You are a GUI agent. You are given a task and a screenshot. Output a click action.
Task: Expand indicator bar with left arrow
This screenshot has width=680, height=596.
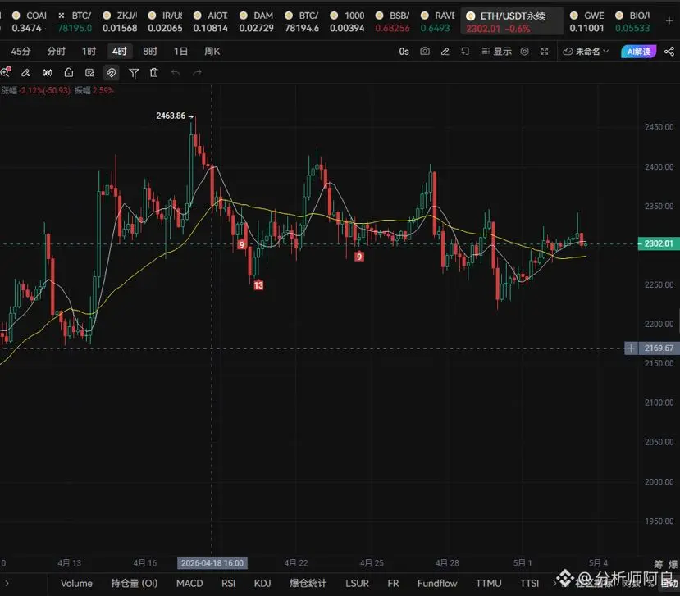tap(7, 584)
